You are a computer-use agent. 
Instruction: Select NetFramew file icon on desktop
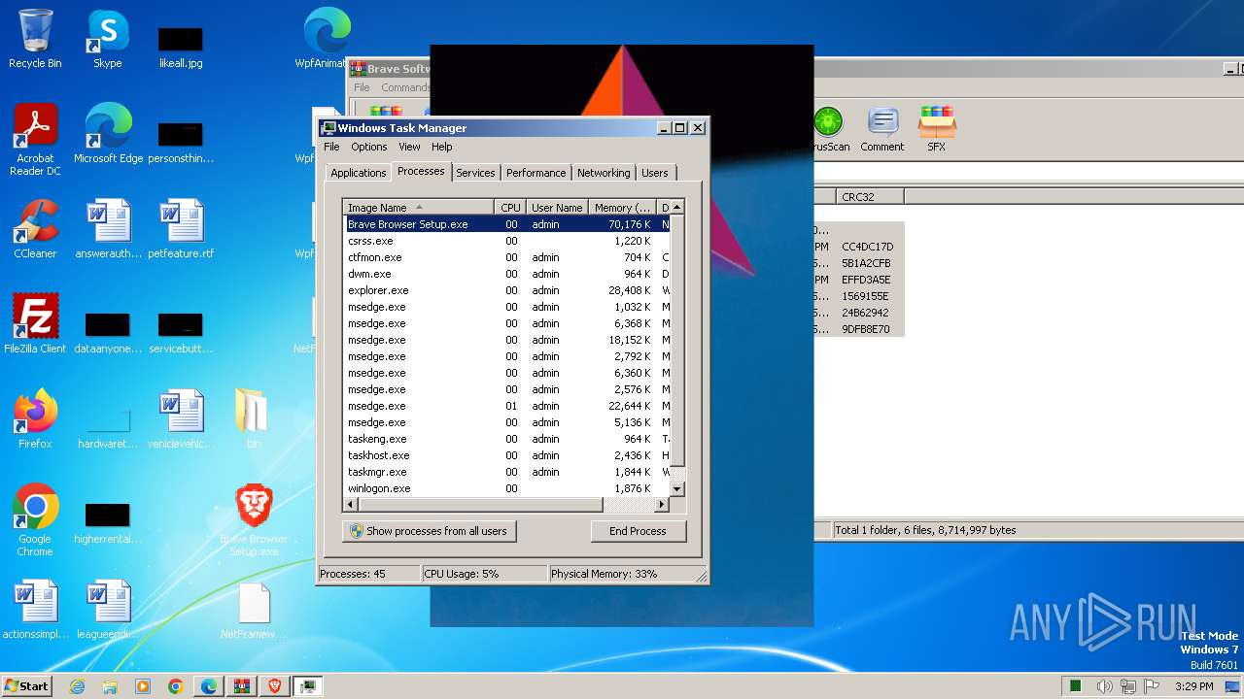pyautogui.click(x=254, y=610)
